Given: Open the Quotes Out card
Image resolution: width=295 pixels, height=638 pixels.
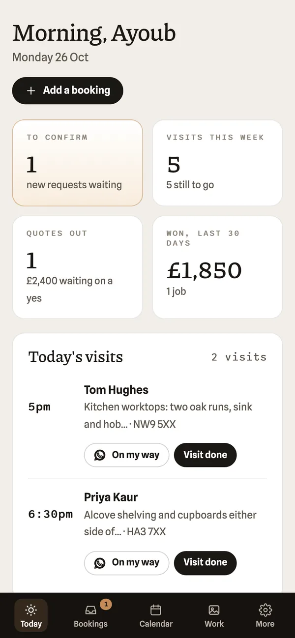Looking at the screenshot, I should pos(77,267).
